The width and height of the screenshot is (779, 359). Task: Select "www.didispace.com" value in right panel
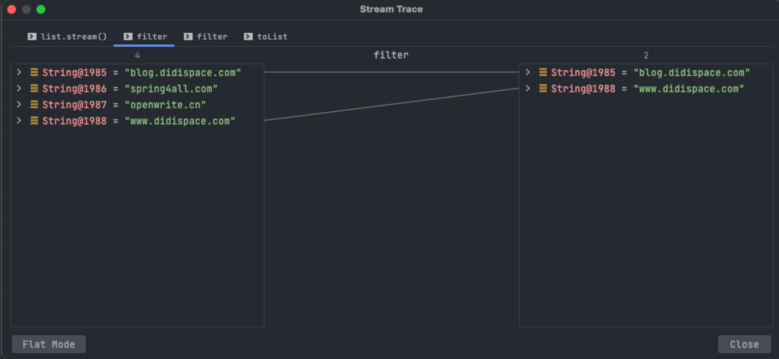point(689,88)
